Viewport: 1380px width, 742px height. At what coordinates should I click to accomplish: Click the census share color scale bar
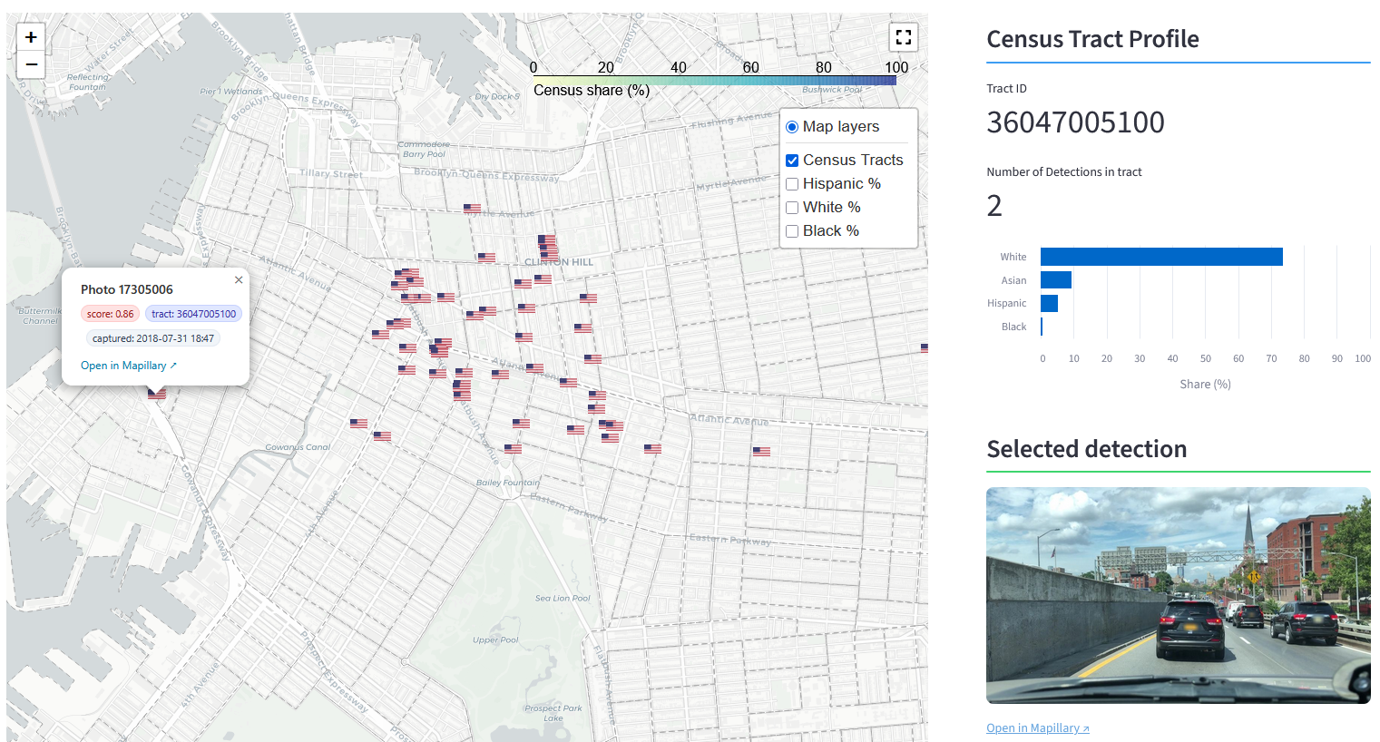click(714, 81)
